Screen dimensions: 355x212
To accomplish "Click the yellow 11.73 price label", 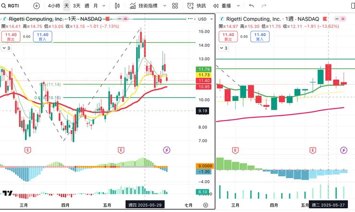I will pos(204,75).
